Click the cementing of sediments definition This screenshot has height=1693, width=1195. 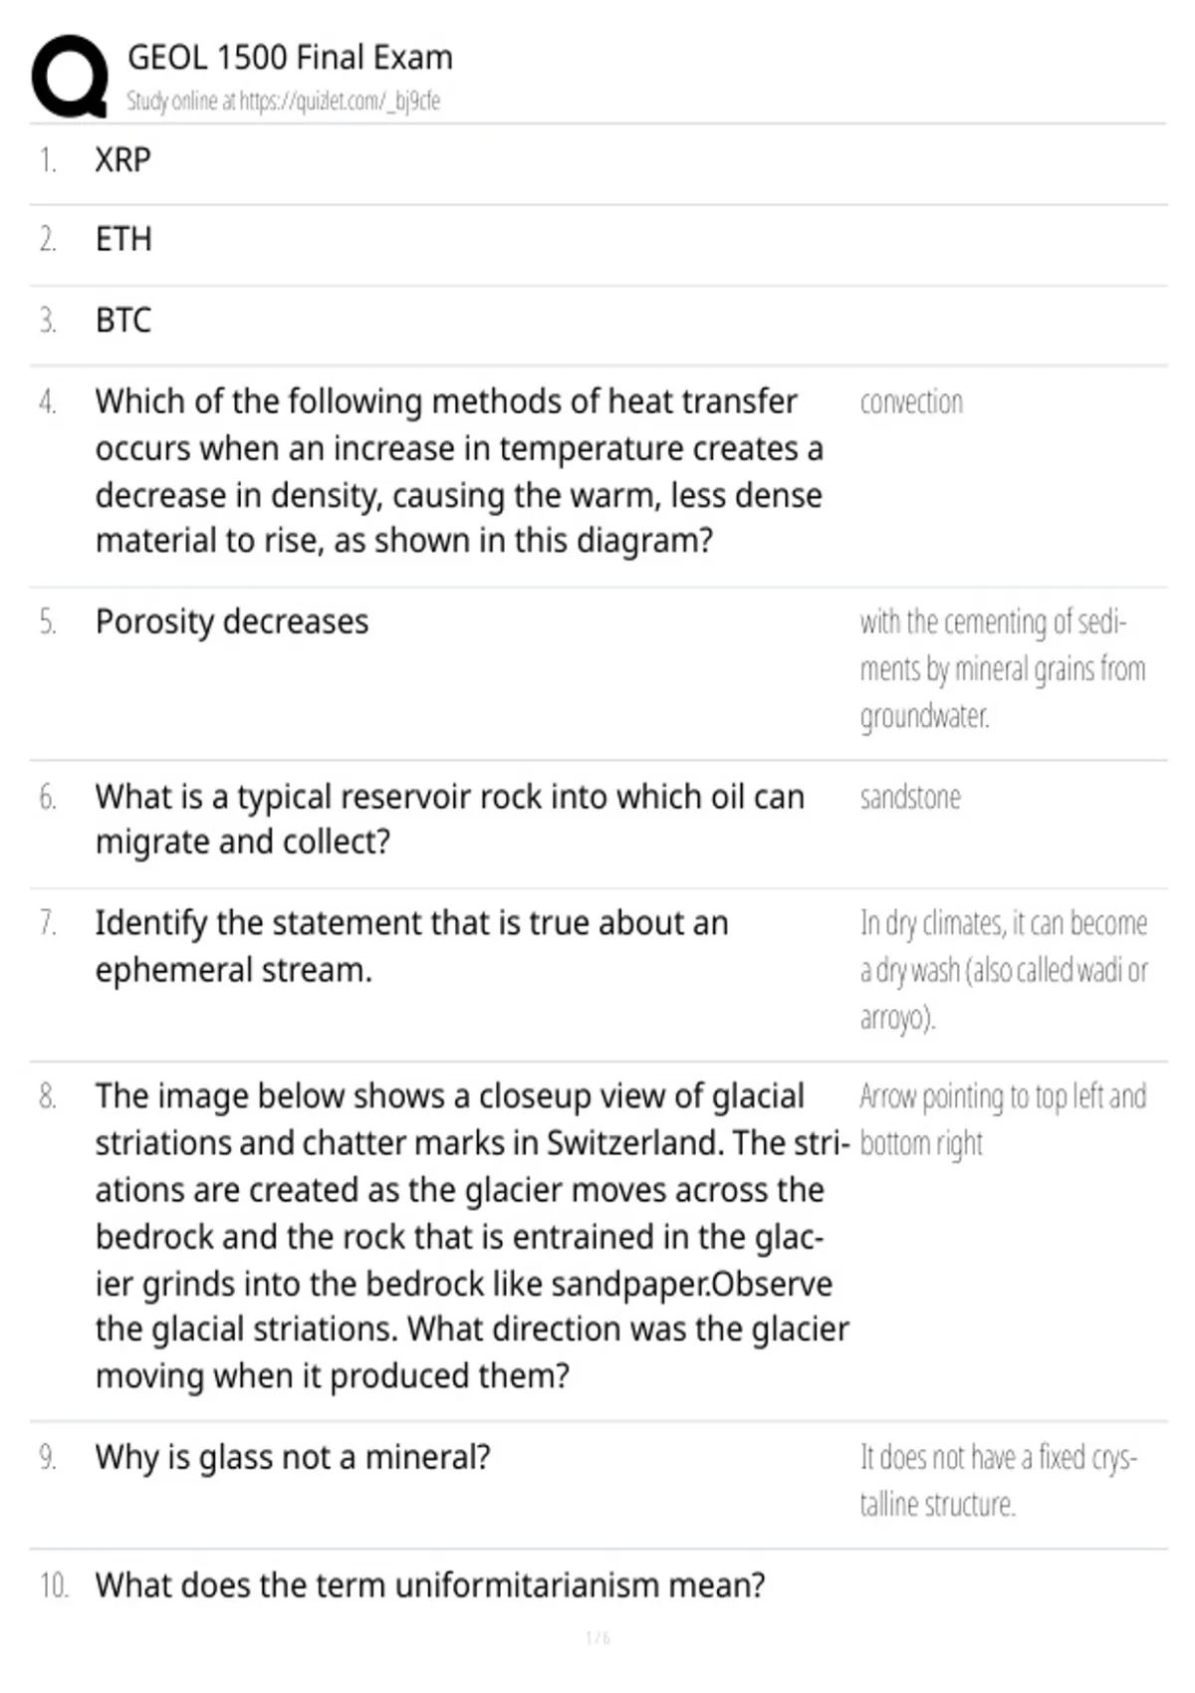point(1003,668)
